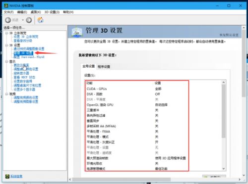The image size is (248, 184).
Task: Click settings list scrollbar down arrow
Action: 224,169
